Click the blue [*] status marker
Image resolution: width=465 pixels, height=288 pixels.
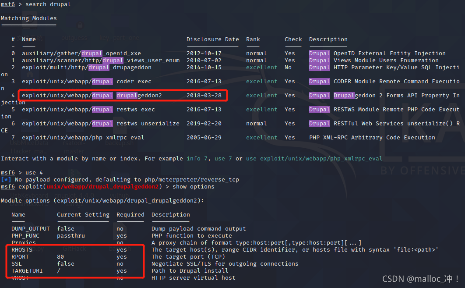point(6,180)
